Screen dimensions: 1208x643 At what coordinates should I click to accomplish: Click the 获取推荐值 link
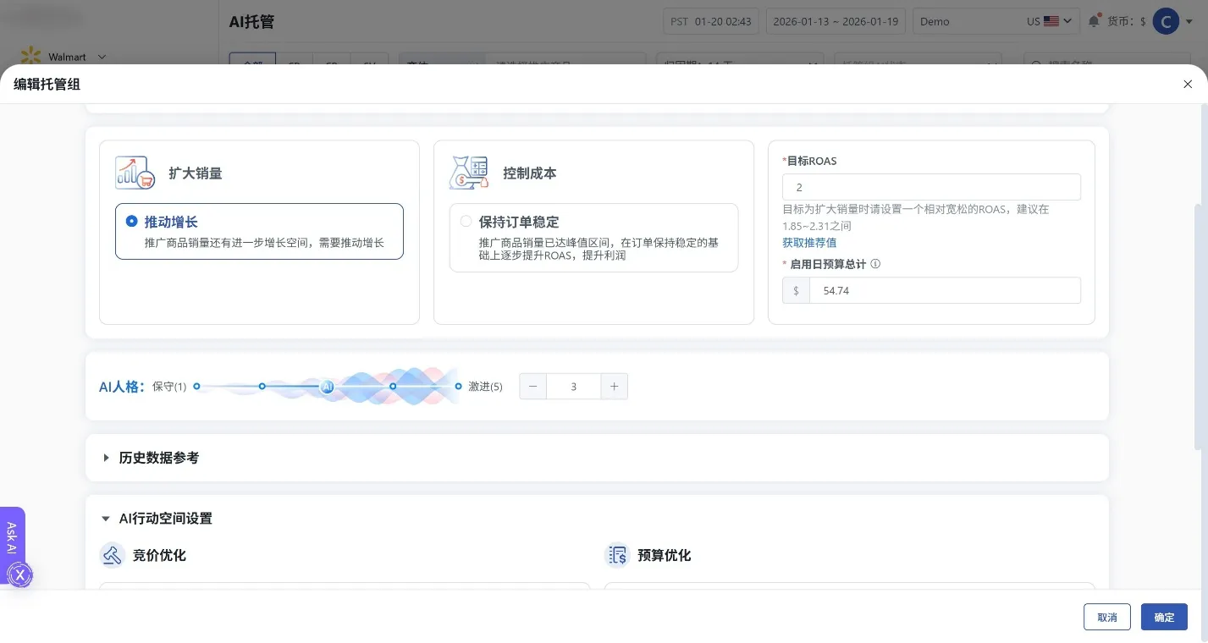pyautogui.click(x=808, y=243)
